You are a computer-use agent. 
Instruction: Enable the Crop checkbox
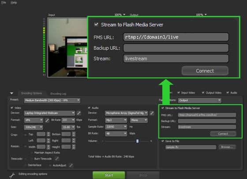pyautogui.click(x=25, y=135)
